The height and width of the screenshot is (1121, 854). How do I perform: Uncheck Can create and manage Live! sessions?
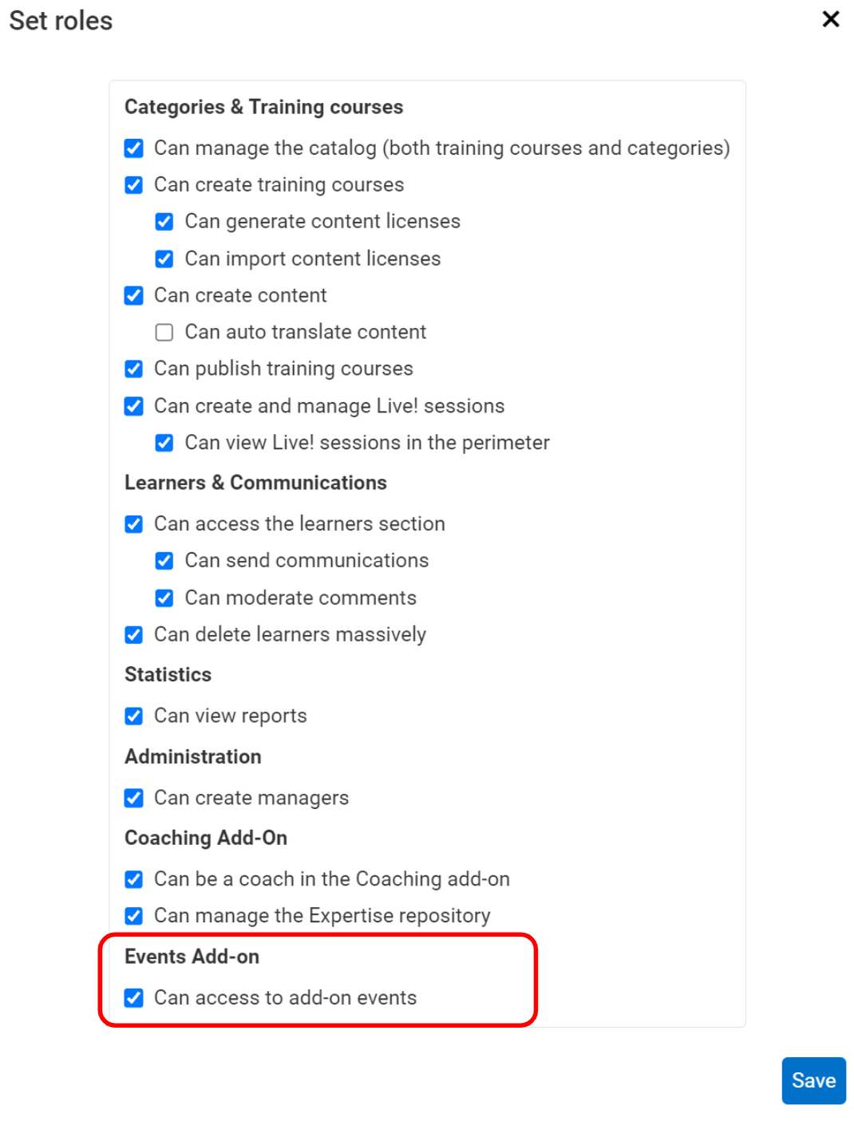point(134,406)
